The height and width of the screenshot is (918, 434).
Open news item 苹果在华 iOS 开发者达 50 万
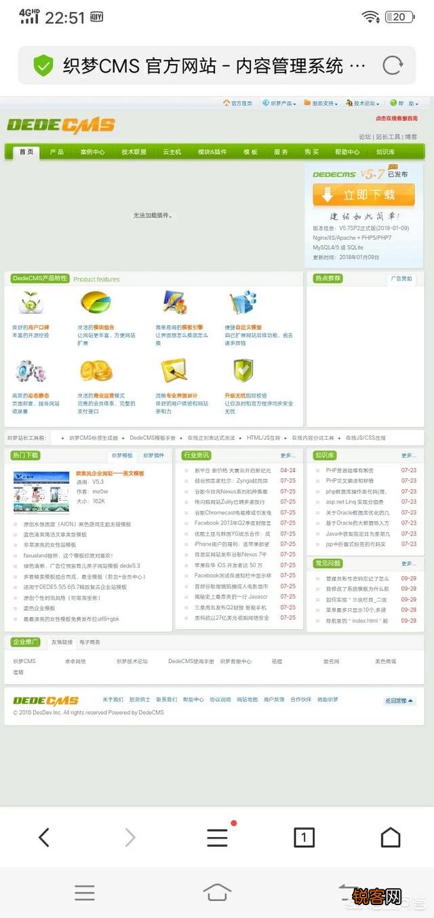coord(229,565)
